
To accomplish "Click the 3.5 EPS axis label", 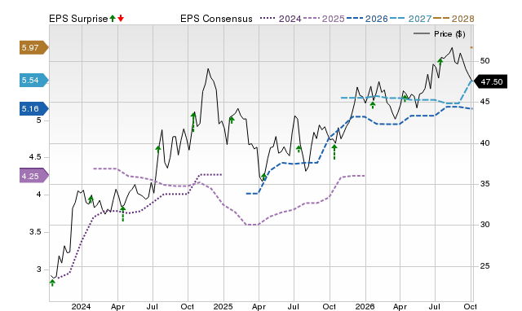I will click(x=35, y=232).
